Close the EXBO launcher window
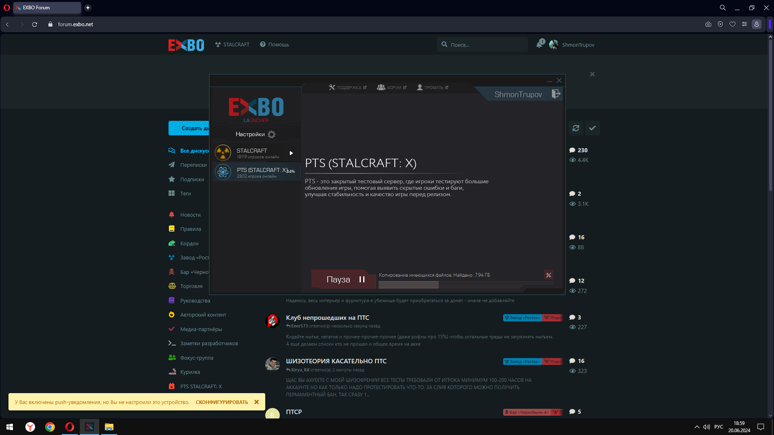Screen dimensions: 774x435 pyautogui.click(x=559, y=81)
